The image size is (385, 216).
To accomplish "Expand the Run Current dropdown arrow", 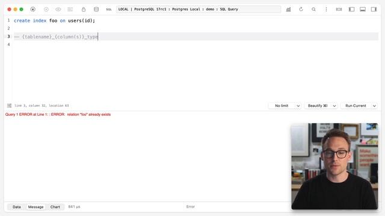I will (x=374, y=106).
